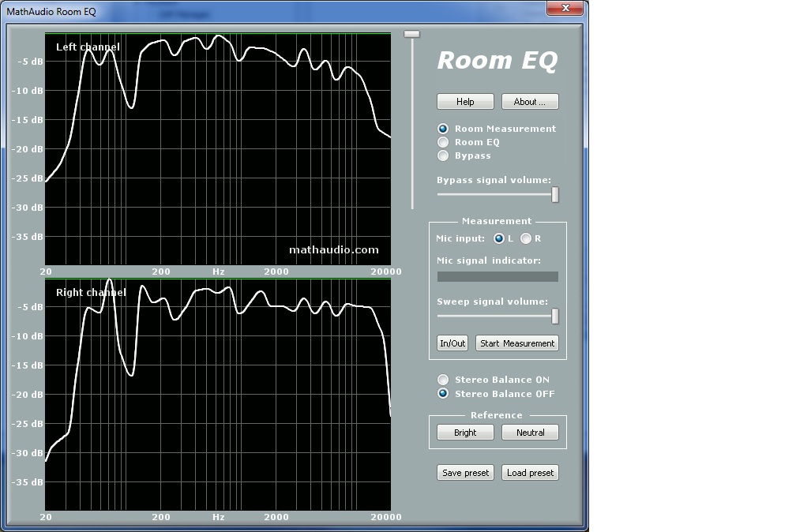Choose mic input R
Screen dimensions: 796x532
click(526, 238)
